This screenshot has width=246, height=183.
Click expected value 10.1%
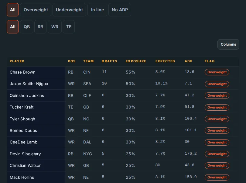[162, 83]
